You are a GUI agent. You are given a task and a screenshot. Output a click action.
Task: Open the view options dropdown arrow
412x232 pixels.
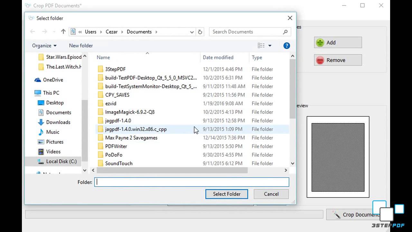tap(270, 46)
